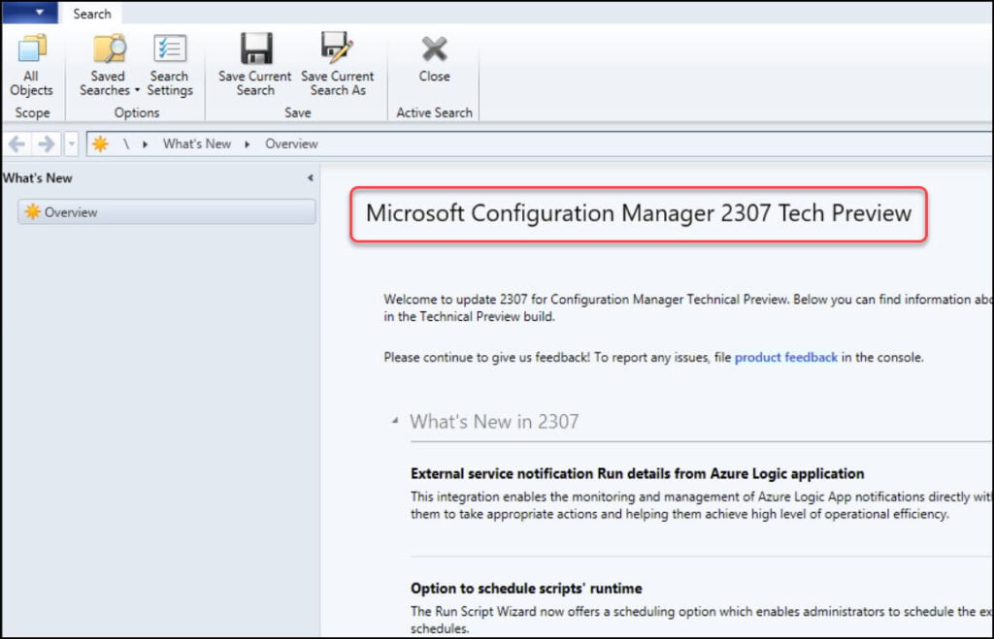Select the External service notification heading
Image resolution: width=994 pixels, height=639 pixels.
coord(637,474)
